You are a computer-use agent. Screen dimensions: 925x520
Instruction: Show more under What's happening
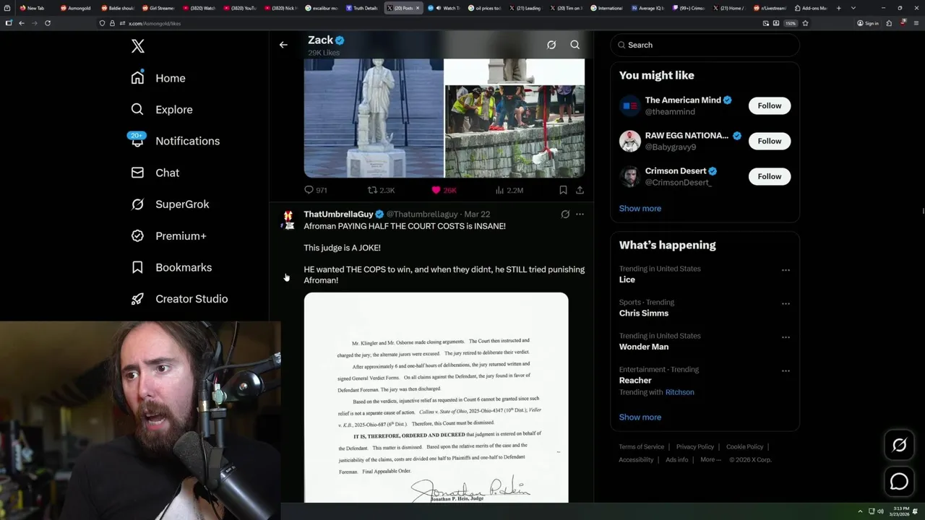(x=640, y=417)
